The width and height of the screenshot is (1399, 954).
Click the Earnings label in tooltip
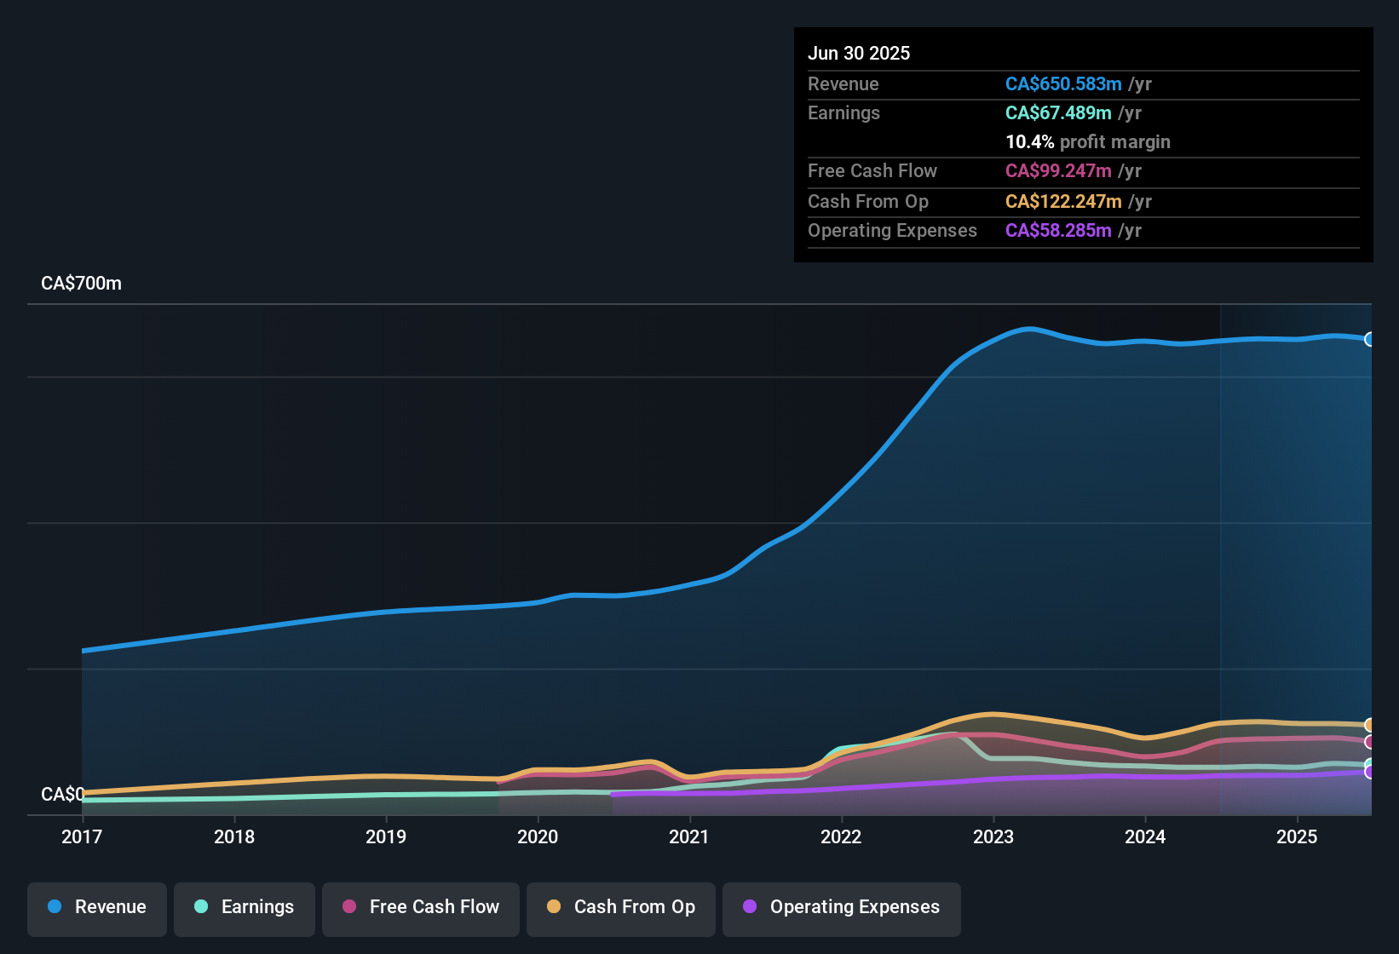click(x=843, y=112)
